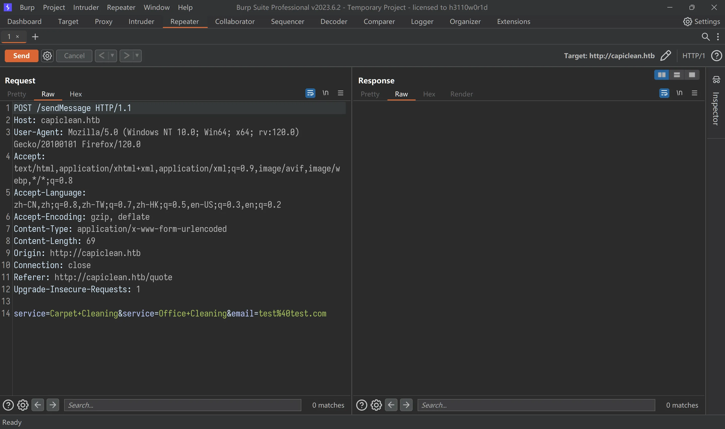This screenshot has height=429, width=725.
Task: Toggle Response non-printable characters \n button
Action: coord(679,93)
